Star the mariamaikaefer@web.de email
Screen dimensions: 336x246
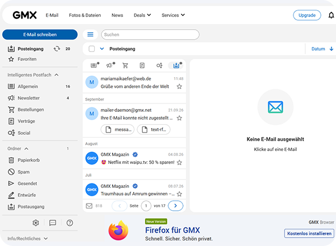(179, 87)
